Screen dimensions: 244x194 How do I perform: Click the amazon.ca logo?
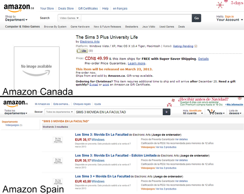pyautogui.click(x=19, y=8)
